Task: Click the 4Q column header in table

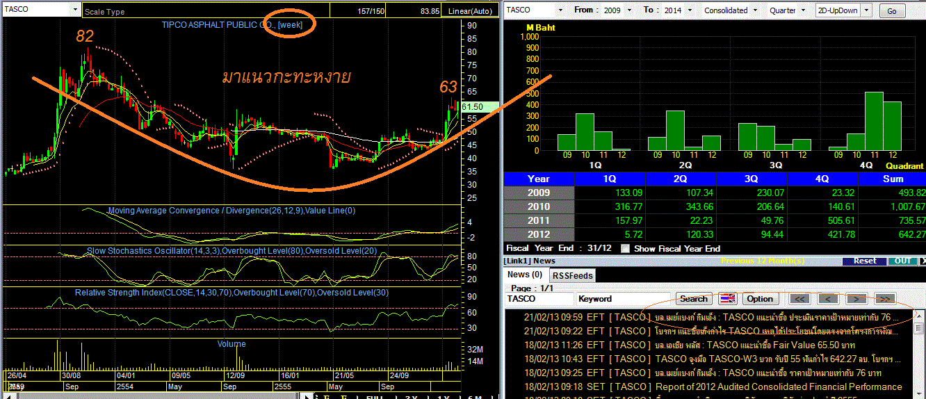Action: tap(822, 179)
